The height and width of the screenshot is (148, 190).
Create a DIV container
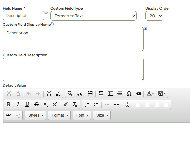[127, 104]
